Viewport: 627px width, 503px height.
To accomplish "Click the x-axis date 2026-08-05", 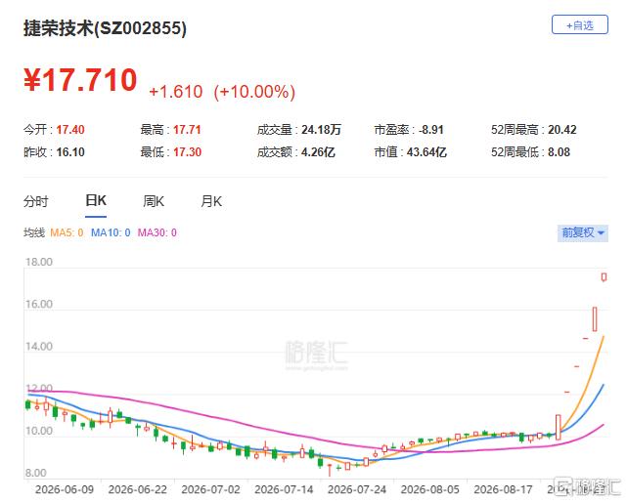I will coord(430,489).
